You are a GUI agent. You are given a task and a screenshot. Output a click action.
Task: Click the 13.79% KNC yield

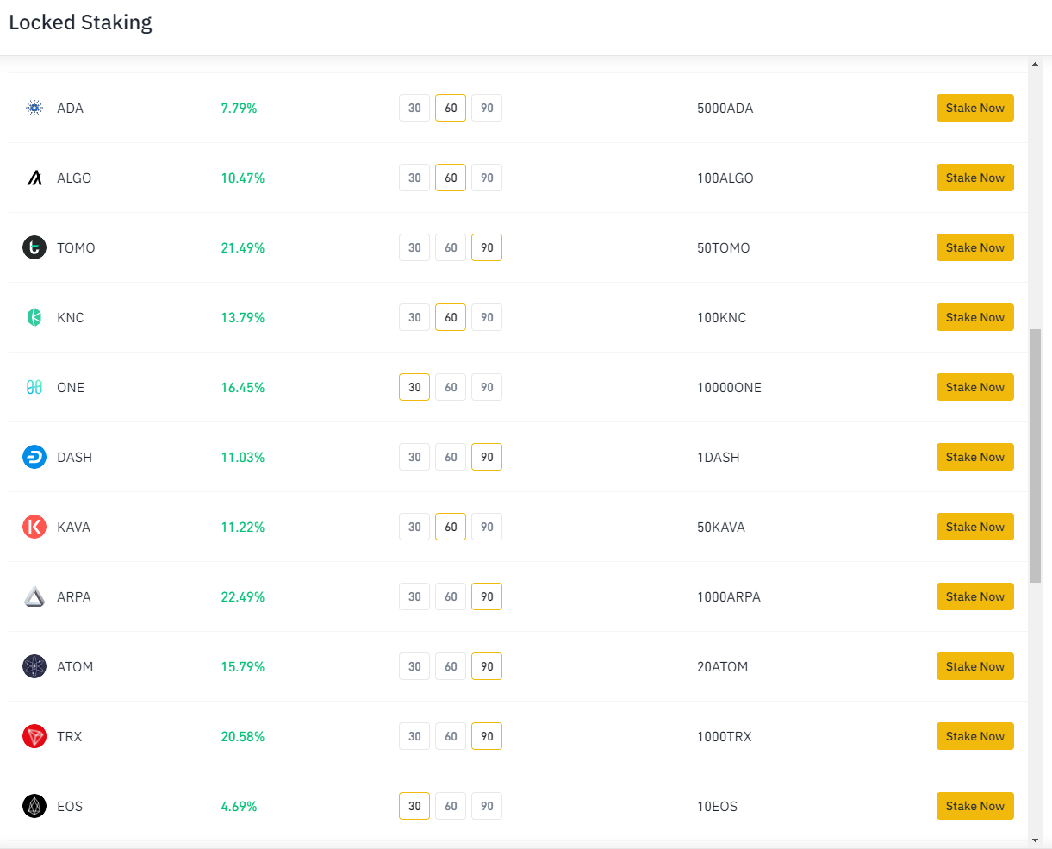(243, 317)
